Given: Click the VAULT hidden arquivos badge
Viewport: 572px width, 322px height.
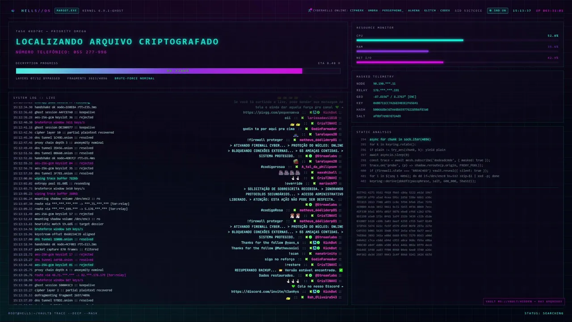Looking at the screenshot, I should pos(524,301).
